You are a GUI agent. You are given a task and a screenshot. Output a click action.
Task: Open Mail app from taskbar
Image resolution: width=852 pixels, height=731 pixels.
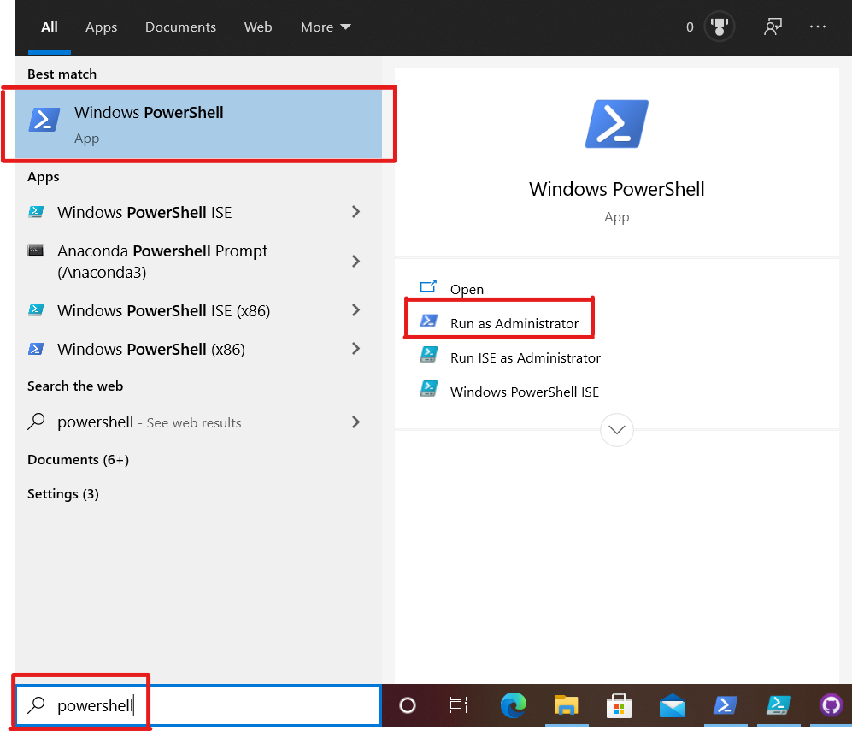pyautogui.click(x=673, y=705)
